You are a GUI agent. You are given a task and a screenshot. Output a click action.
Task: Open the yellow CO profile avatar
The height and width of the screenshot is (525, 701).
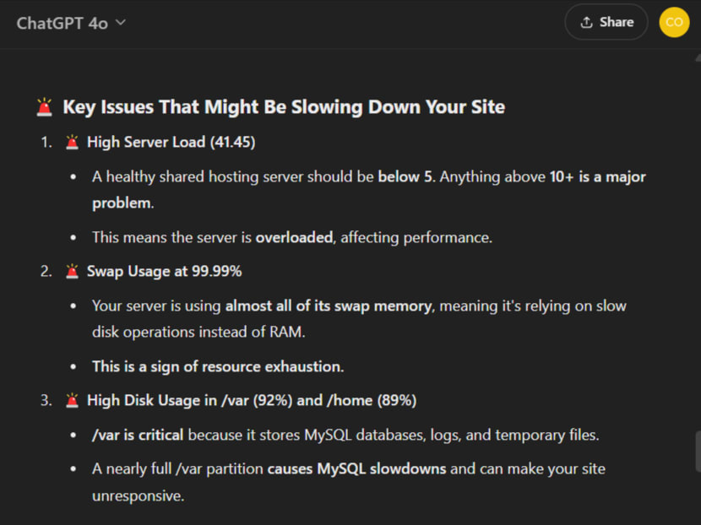tap(674, 22)
